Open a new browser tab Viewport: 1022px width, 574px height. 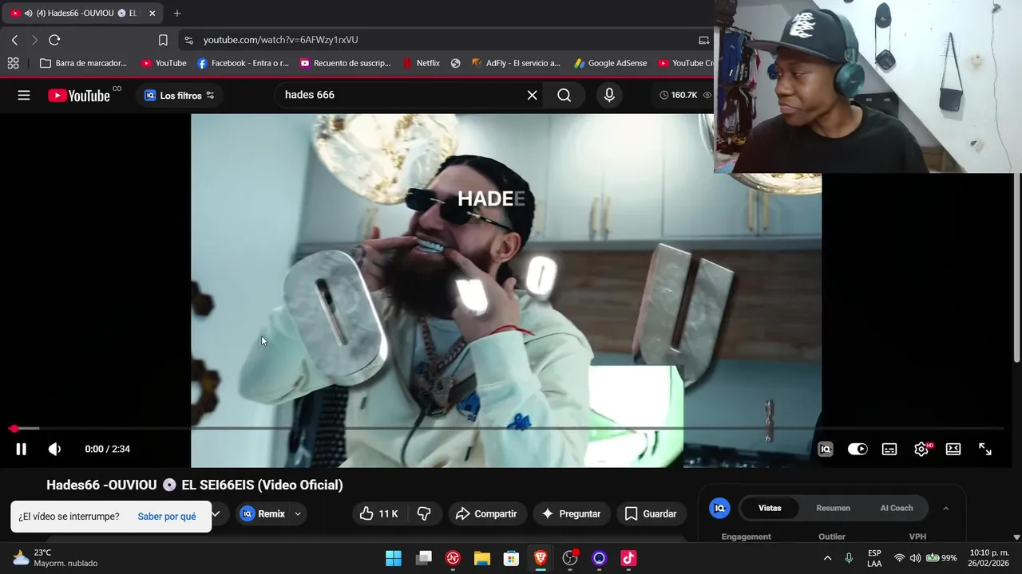click(x=177, y=14)
